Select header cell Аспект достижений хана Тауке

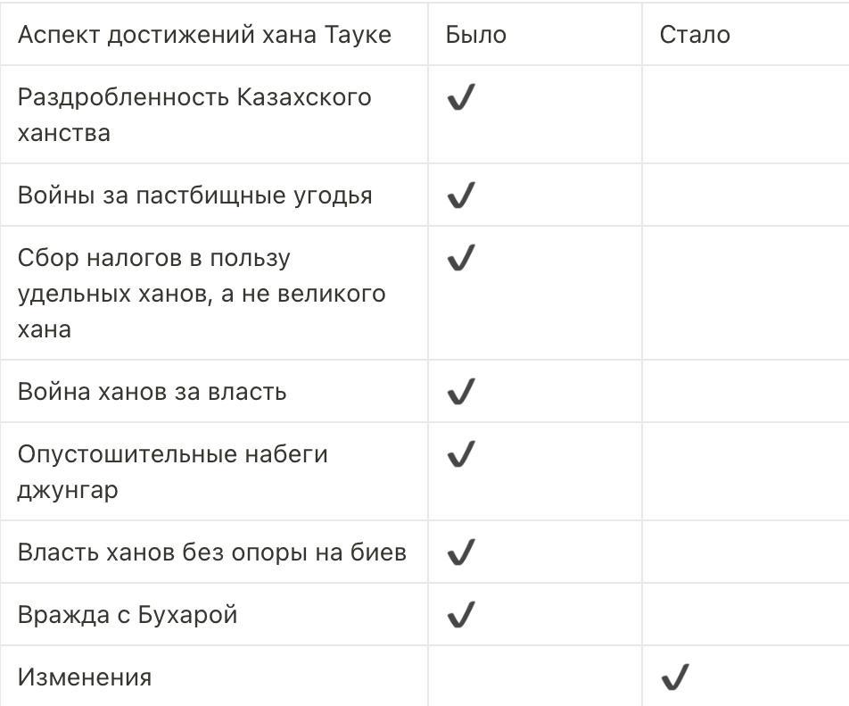click(204, 35)
